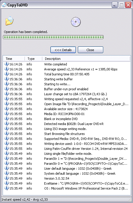Screen dimensions: 133x203
Task: Click info icon beside Write completed
Action: [7, 64]
